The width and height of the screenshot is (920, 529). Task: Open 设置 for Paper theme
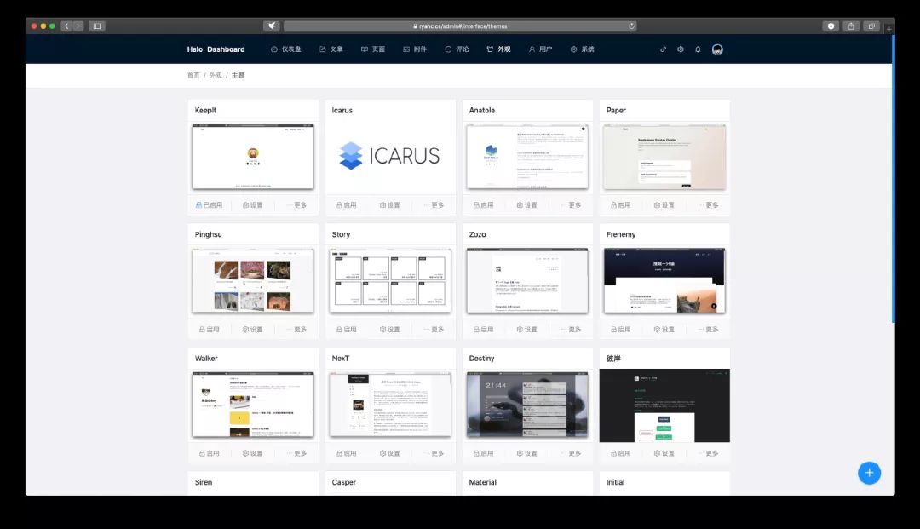point(664,205)
